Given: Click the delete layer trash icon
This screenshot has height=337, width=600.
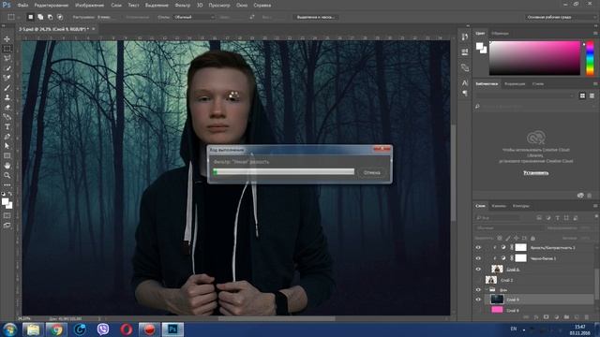Looking at the screenshot, I should 587,317.
